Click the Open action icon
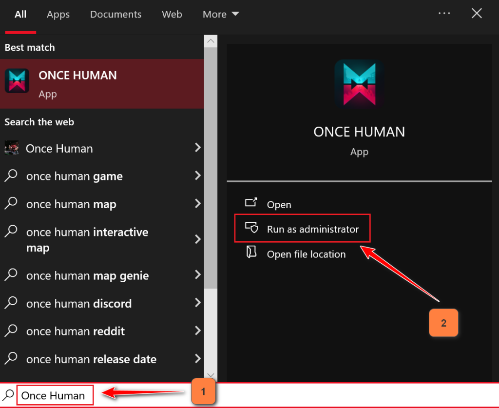499x408 pixels. pyautogui.click(x=251, y=202)
